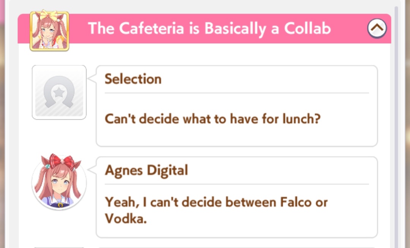Click "Can't decide what to have for lunch?" line
This screenshot has height=248, width=410.
(x=213, y=119)
